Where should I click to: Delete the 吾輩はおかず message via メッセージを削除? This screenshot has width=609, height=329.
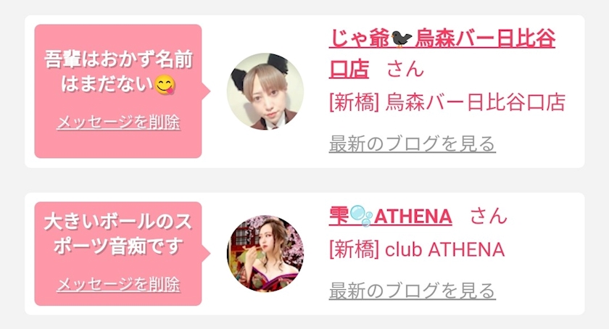click(118, 122)
